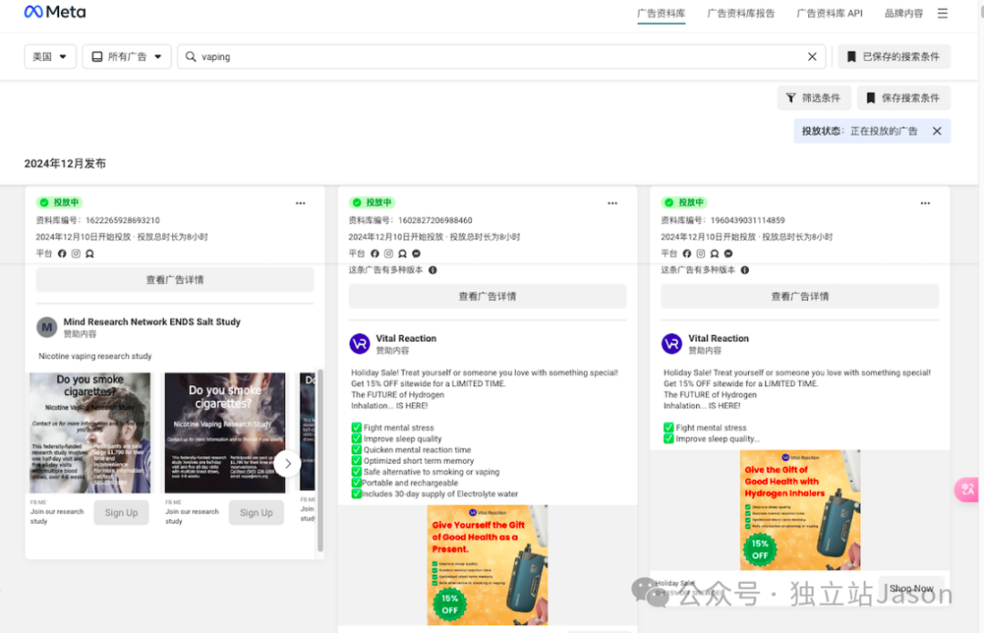This screenshot has width=984, height=633.
Task: Open Vital Reaction page link on right ad
Action: pyautogui.click(x=719, y=338)
